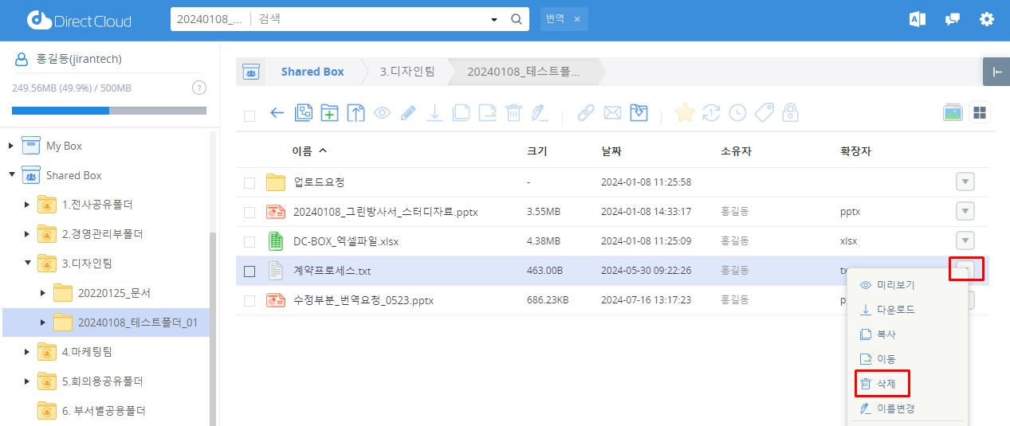Choose 삭제 from the context menu
Image resolution: width=1010 pixels, height=426 pixels.
point(886,384)
